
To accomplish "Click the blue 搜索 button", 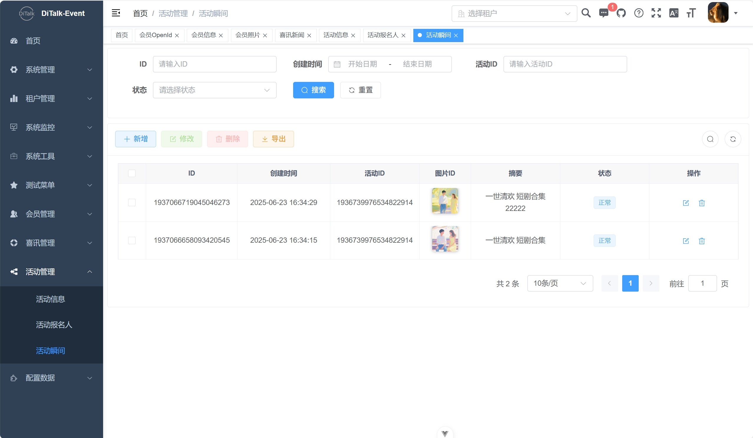I will (313, 90).
